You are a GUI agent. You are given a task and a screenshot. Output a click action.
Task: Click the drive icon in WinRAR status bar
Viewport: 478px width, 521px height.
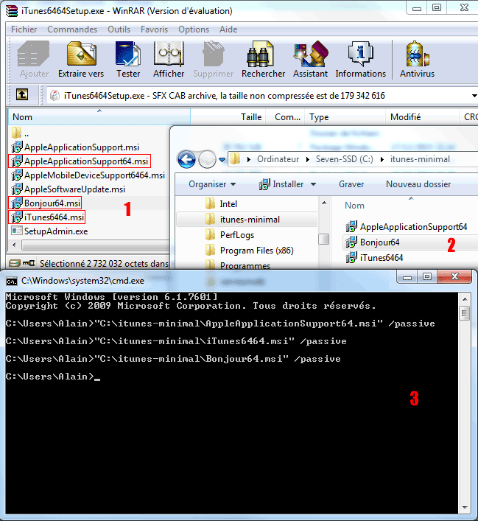15,264
